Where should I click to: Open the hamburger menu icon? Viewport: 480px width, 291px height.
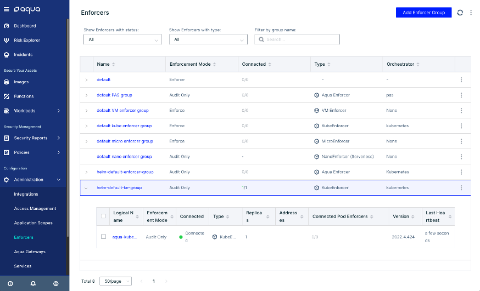point(6,9)
